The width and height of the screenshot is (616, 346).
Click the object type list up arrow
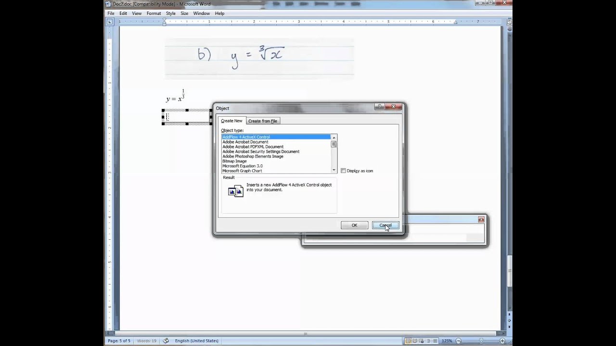point(334,137)
